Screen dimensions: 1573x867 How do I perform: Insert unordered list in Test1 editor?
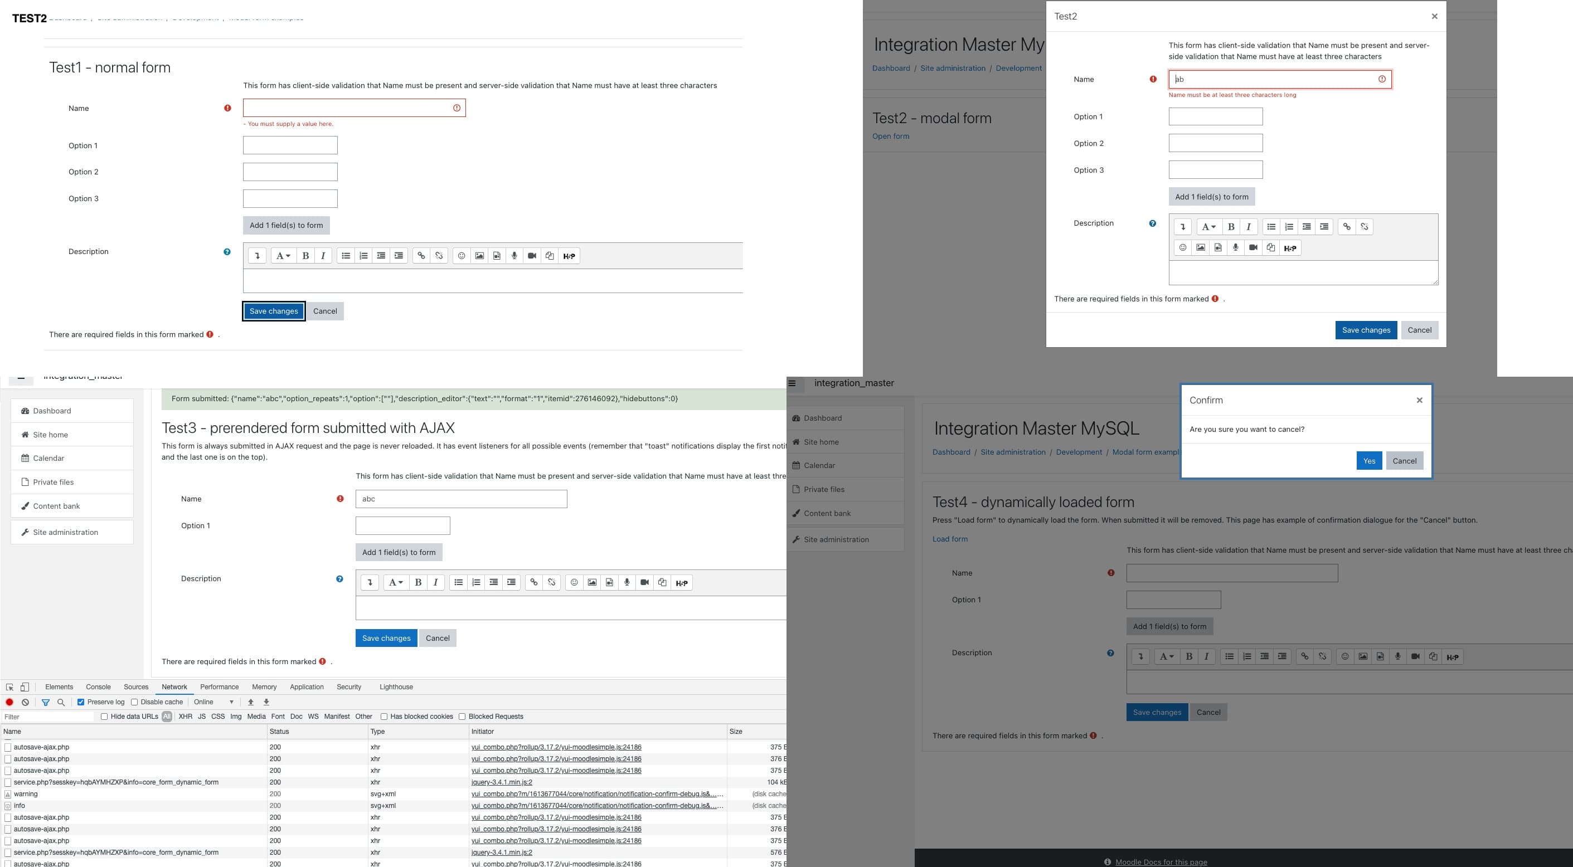(346, 256)
